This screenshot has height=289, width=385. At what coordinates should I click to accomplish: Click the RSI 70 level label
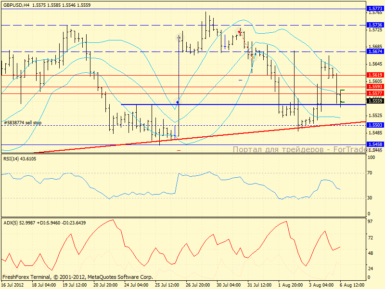(x=370, y=173)
